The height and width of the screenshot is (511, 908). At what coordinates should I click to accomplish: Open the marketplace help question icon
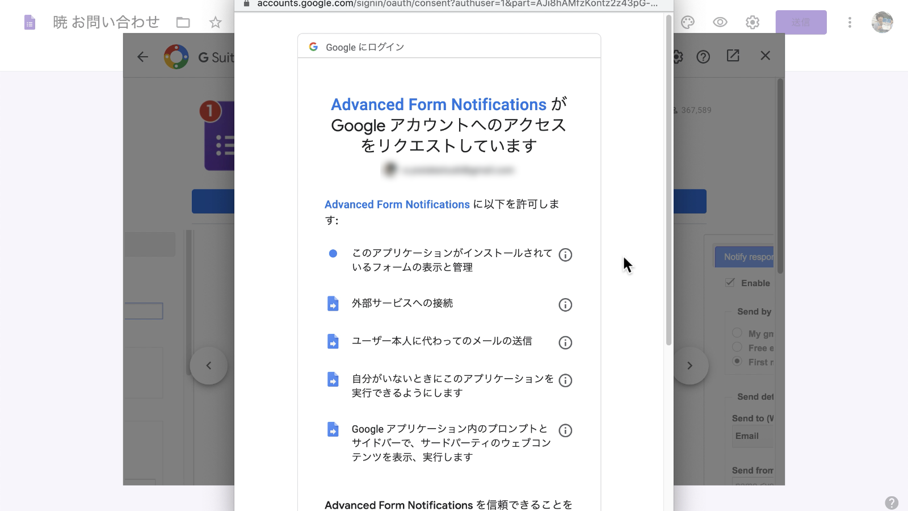[x=703, y=57]
